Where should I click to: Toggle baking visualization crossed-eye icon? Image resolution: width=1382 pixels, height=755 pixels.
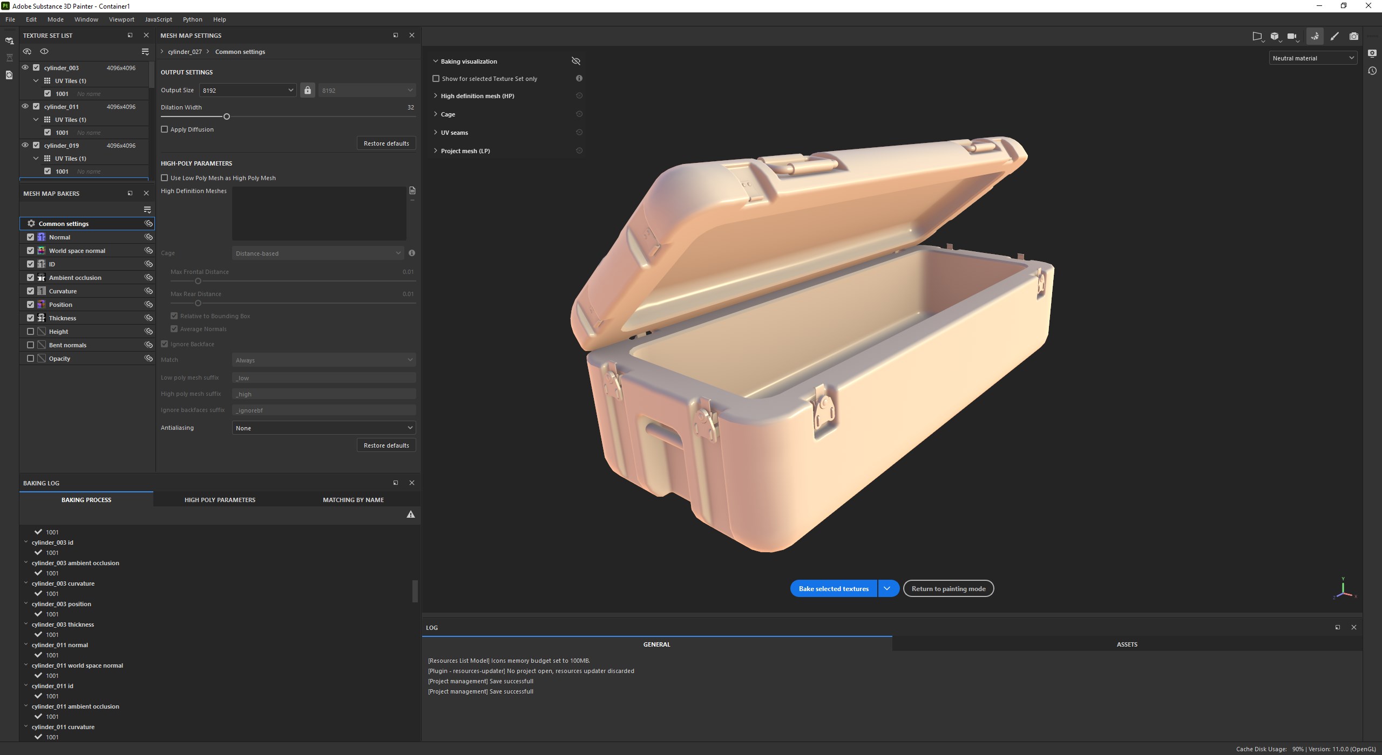575,61
